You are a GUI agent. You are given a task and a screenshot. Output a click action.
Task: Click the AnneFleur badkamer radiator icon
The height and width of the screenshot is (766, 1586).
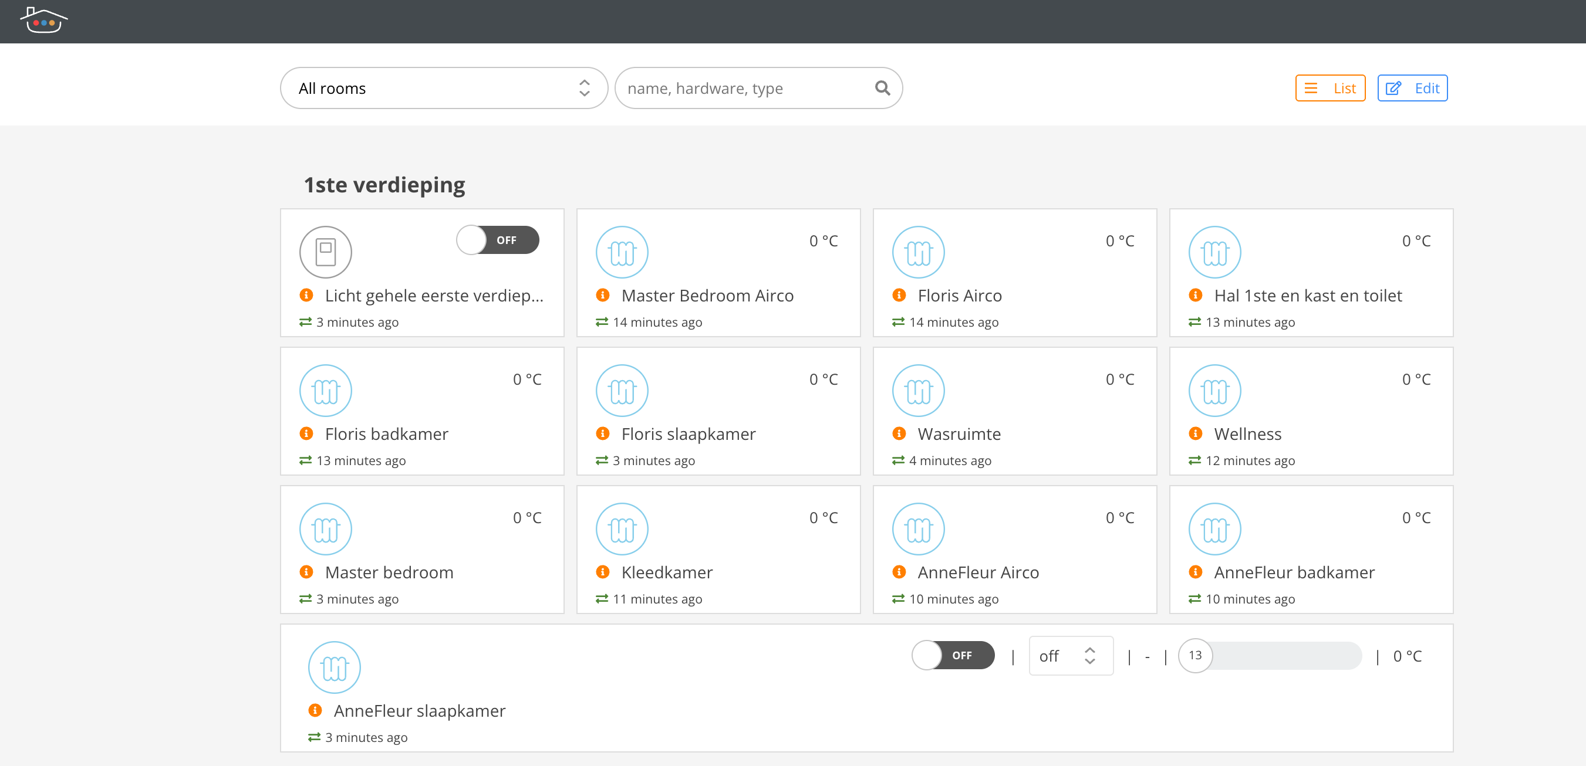1214,528
